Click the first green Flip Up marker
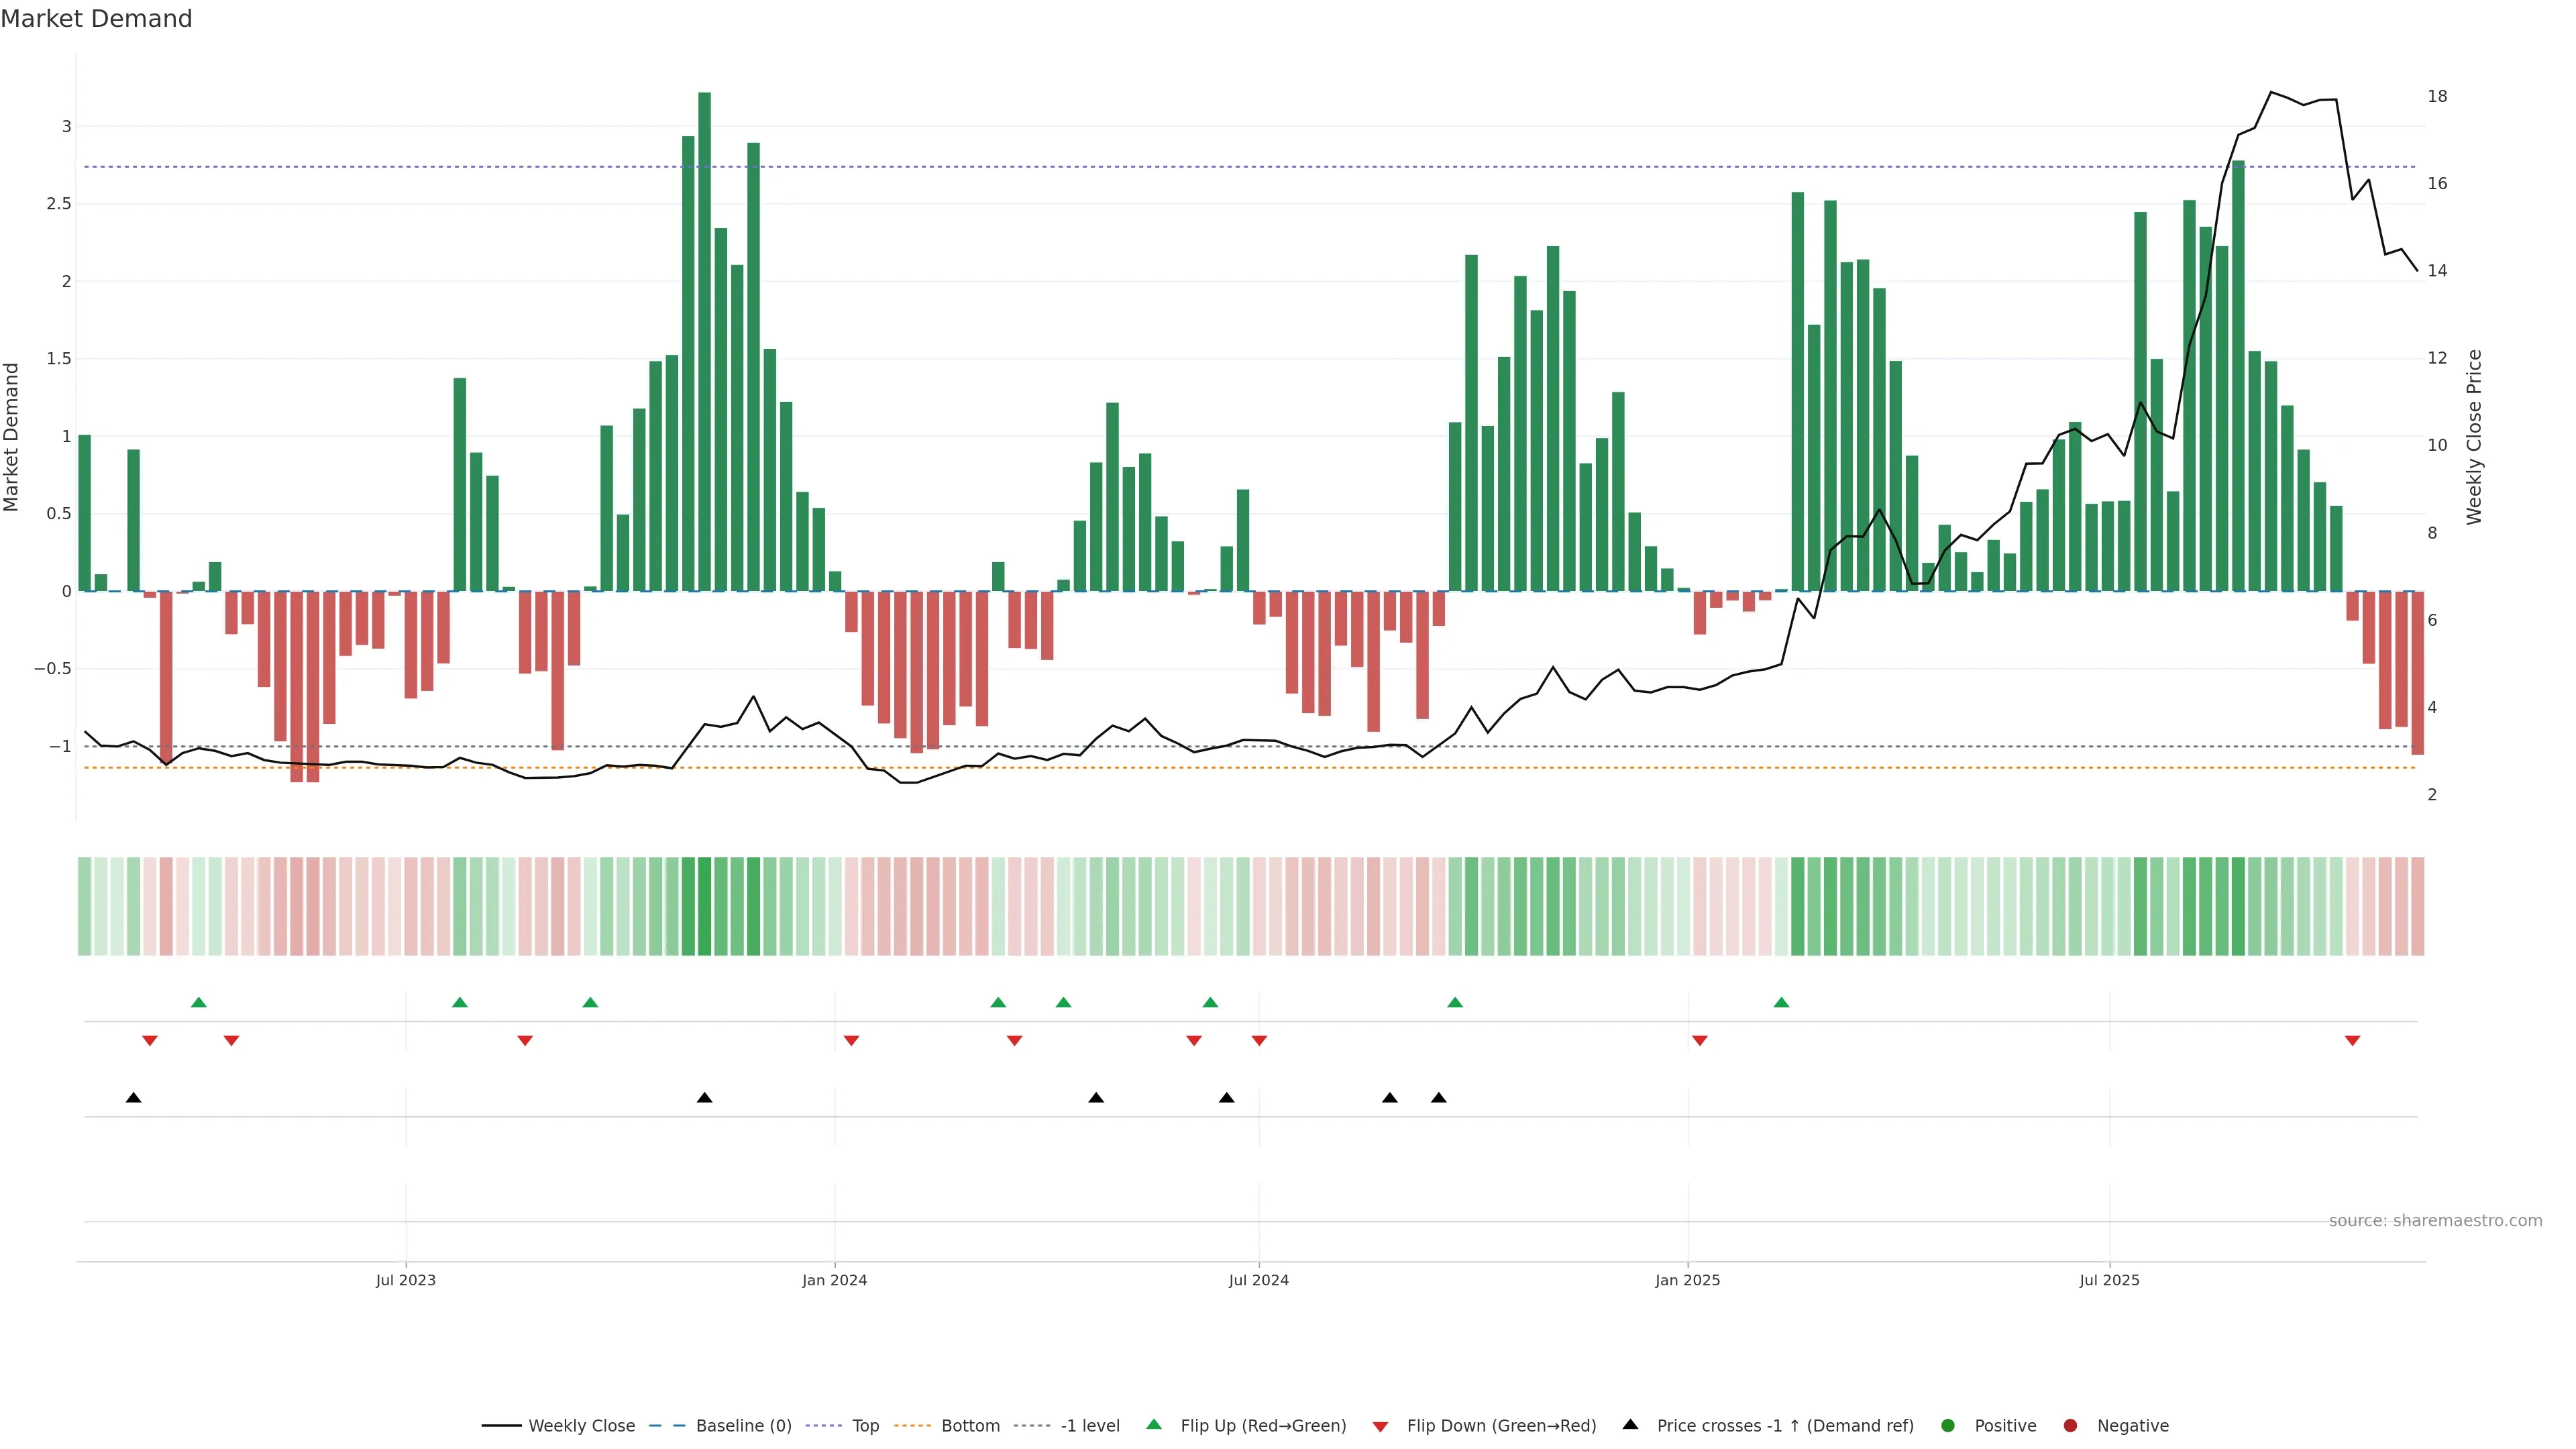 click(199, 1002)
